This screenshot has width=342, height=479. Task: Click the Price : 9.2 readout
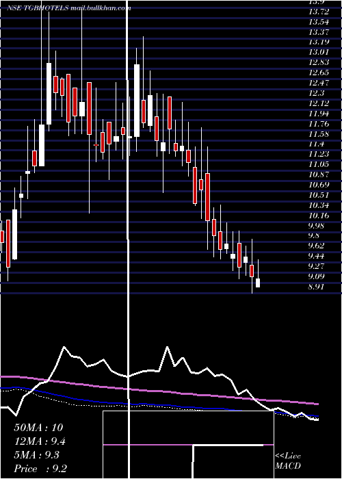click(x=40, y=469)
